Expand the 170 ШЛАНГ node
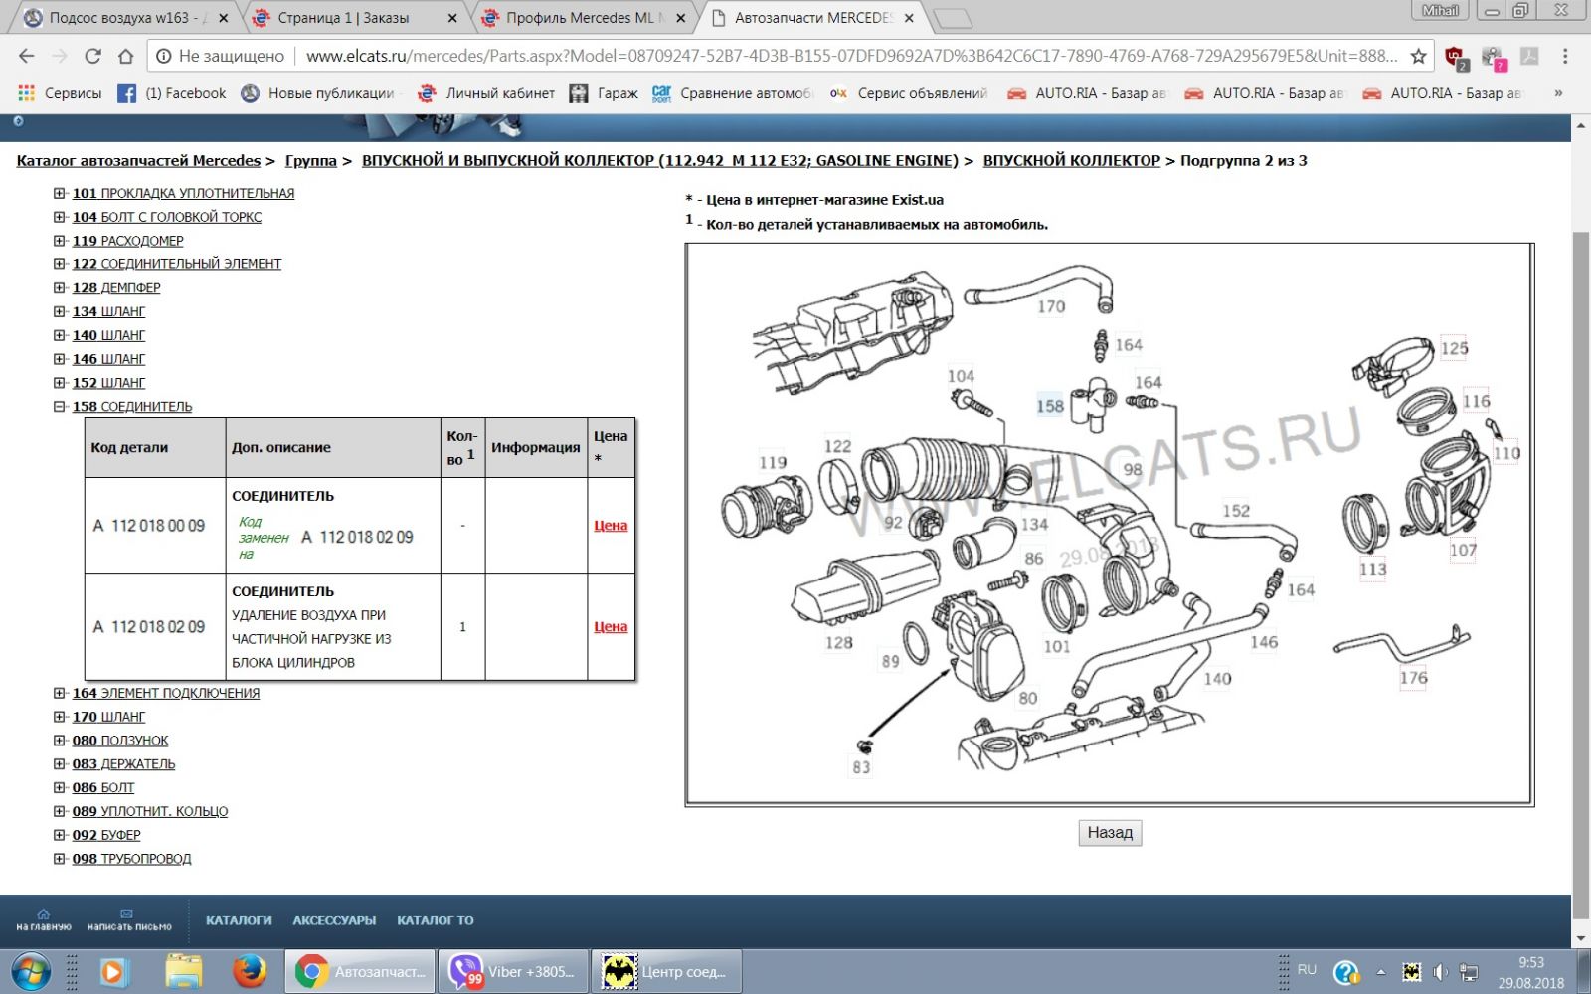The width and height of the screenshot is (1591, 994). click(x=60, y=717)
